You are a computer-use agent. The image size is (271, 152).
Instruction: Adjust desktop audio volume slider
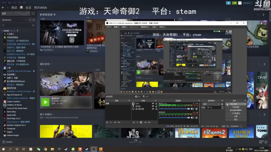(x=174, y=118)
